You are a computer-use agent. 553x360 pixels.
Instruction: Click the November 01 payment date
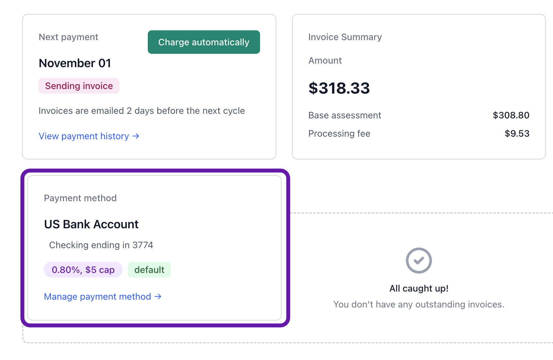[75, 63]
